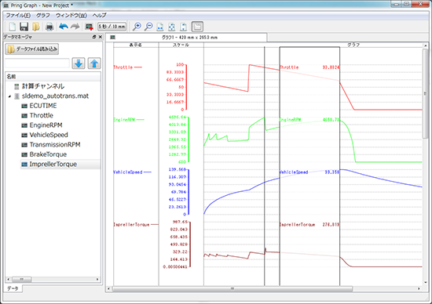Image resolution: width=432 pixels, height=304 pixels.
Task: Float the データマネージャ panel with undock icon
Action: (x=94, y=37)
